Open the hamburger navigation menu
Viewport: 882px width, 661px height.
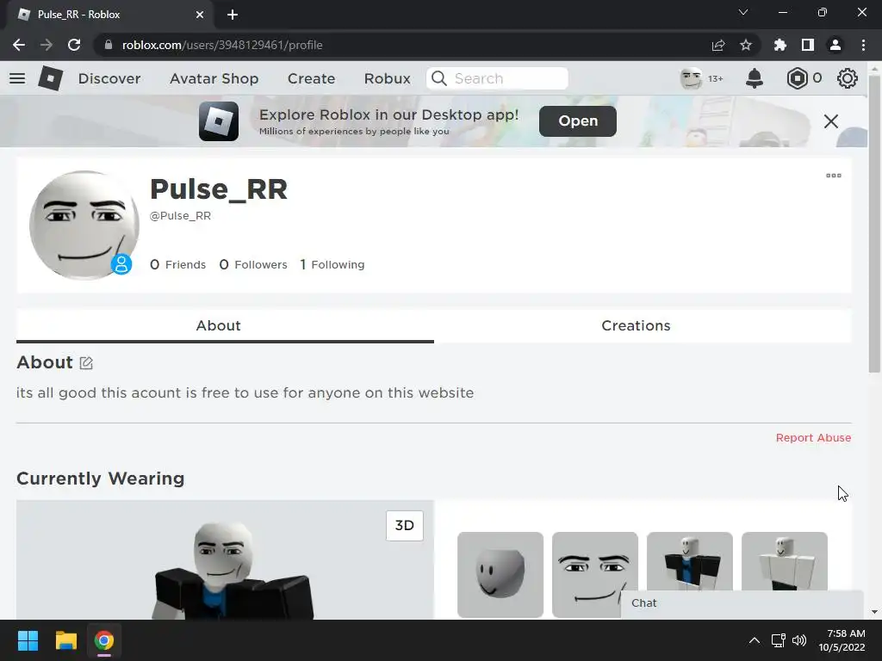[17, 78]
